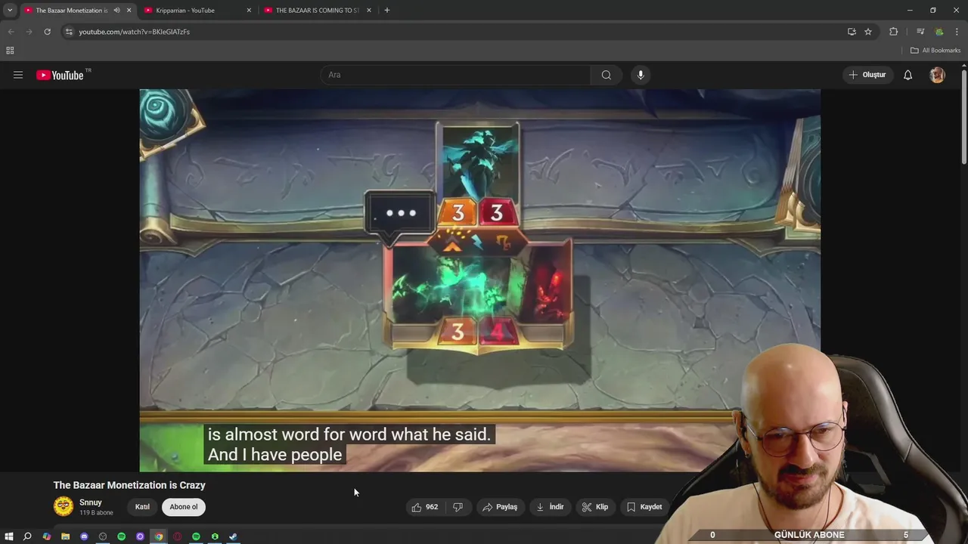
Task: Click the video player to pause
Action: (x=479, y=280)
